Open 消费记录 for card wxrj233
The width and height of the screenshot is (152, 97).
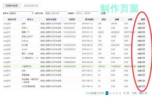[141, 41]
